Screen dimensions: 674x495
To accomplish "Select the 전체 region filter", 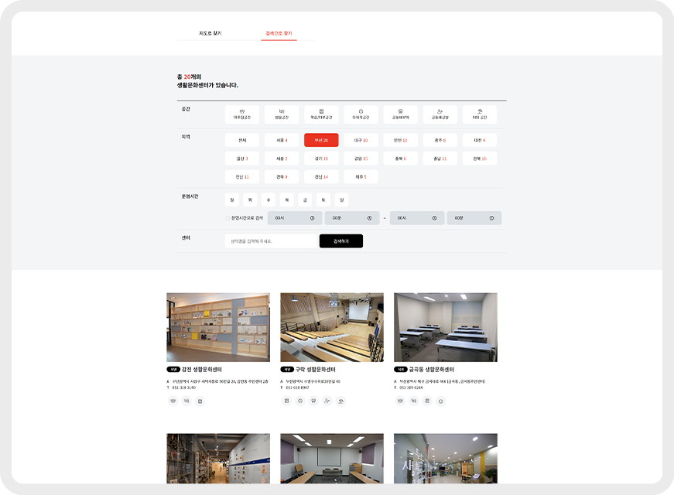I will [x=242, y=140].
